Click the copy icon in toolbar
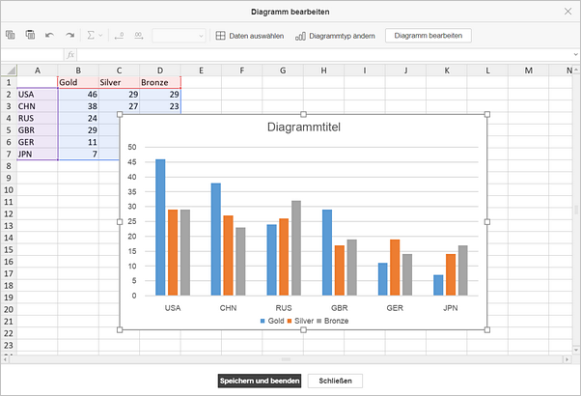The width and height of the screenshot is (581, 396). [x=11, y=36]
